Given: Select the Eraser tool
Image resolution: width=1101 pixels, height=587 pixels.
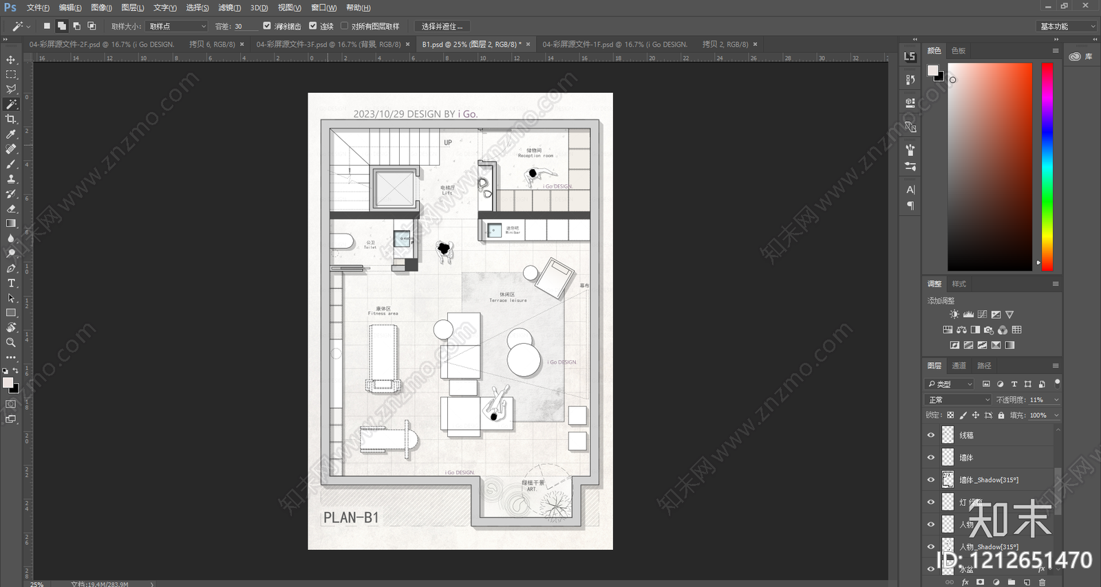Looking at the screenshot, I should [x=11, y=209].
